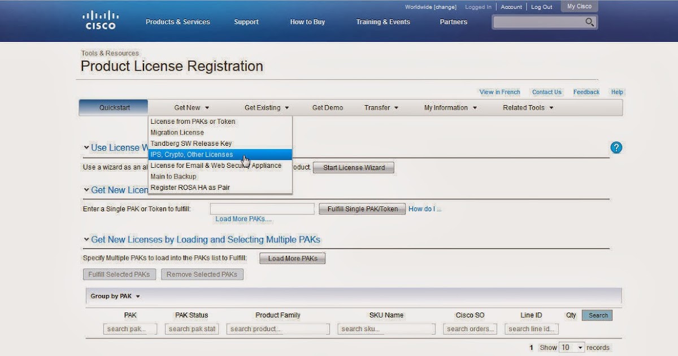Open the View in French link

tap(499, 92)
